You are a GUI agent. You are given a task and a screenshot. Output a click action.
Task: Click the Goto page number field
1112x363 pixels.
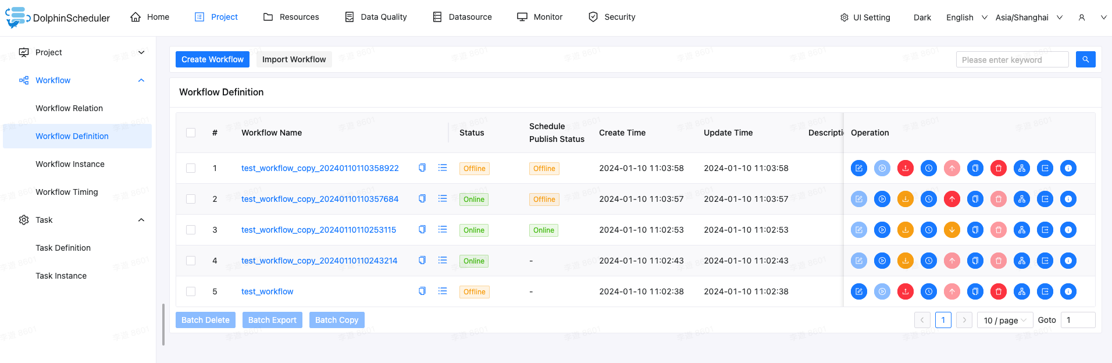pos(1077,320)
